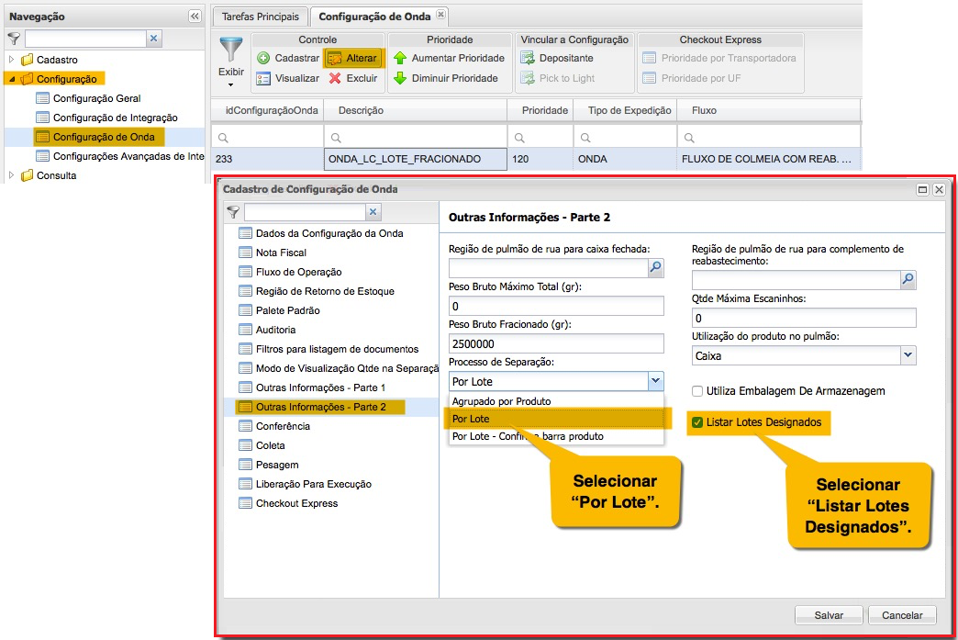The height and width of the screenshot is (640, 958).
Task: Maximize the Cadastro de Configuração de Onda dialog
Action: (x=922, y=189)
